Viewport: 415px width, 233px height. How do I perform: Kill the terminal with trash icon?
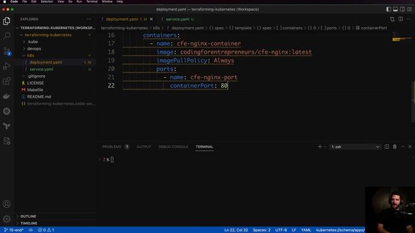tap(395, 147)
